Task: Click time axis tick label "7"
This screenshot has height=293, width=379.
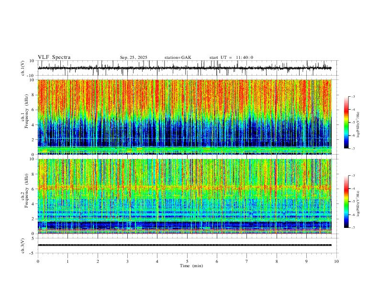Action: point(247,261)
